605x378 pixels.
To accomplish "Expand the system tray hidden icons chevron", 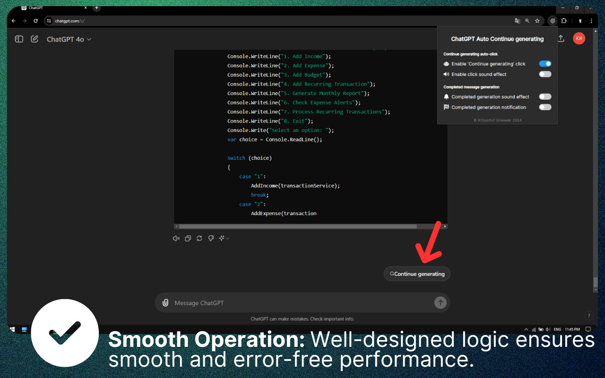I will coord(527,329).
